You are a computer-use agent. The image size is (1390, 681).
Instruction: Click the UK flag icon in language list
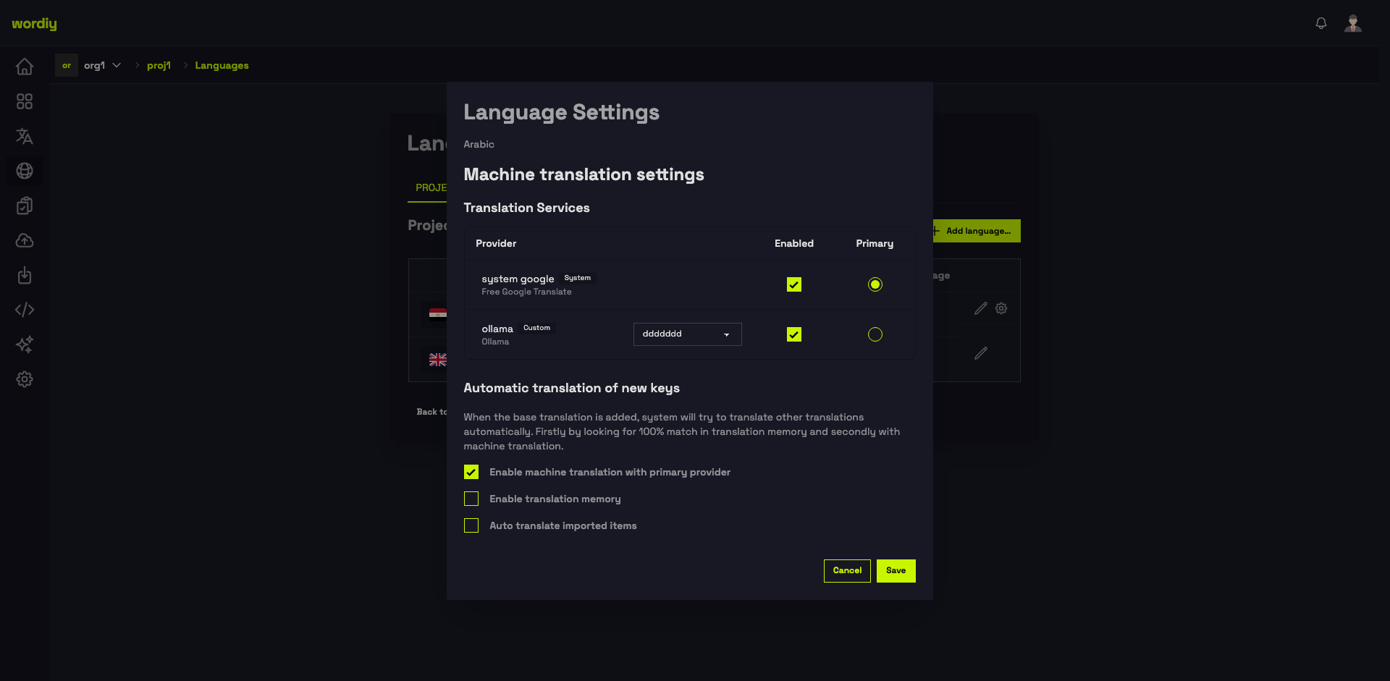click(437, 360)
